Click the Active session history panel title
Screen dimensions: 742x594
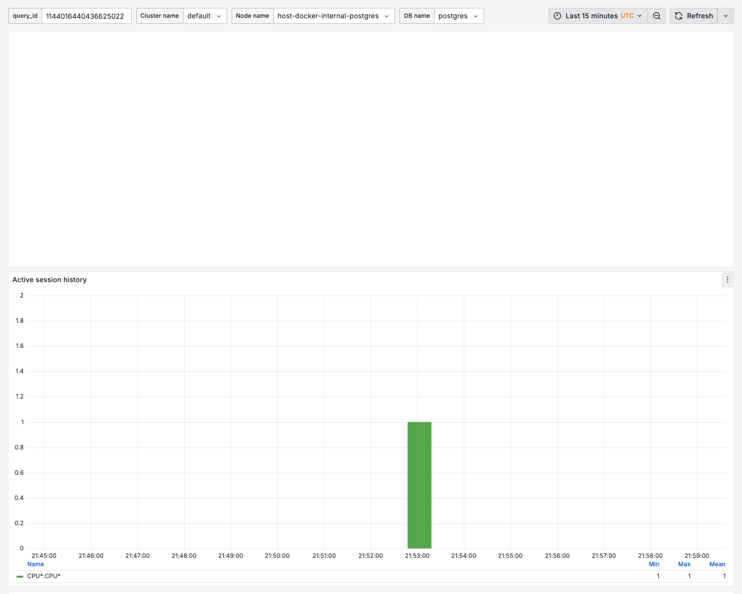point(49,279)
